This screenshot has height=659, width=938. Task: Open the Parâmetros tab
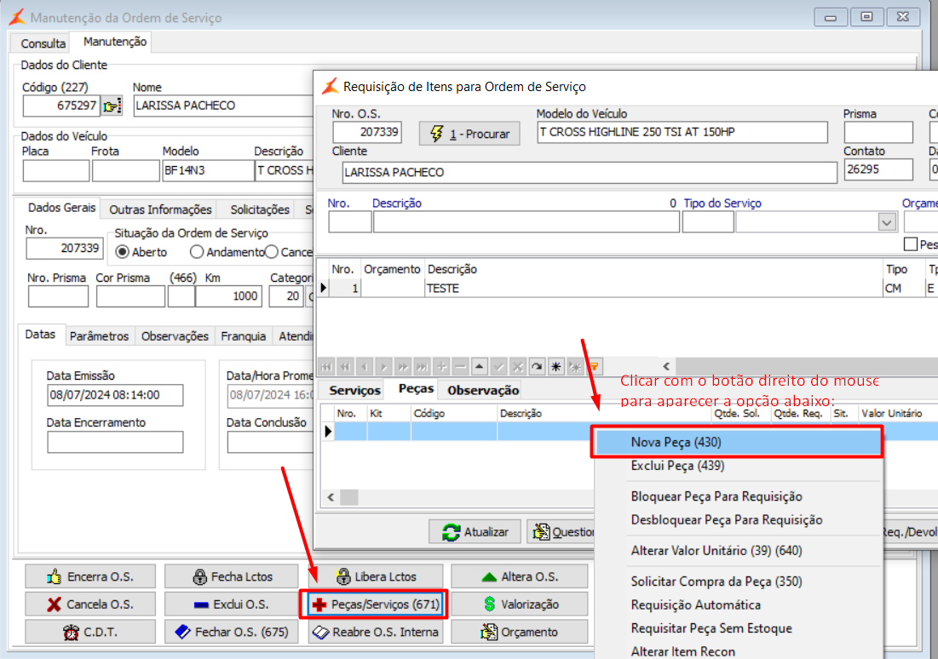click(x=100, y=336)
